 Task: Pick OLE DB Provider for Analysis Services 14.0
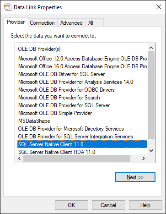pos(82,82)
